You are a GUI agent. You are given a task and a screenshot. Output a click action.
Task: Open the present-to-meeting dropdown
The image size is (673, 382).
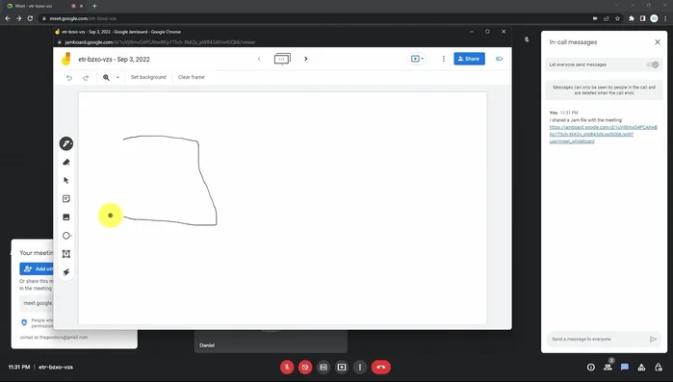[x=417, y=59]
